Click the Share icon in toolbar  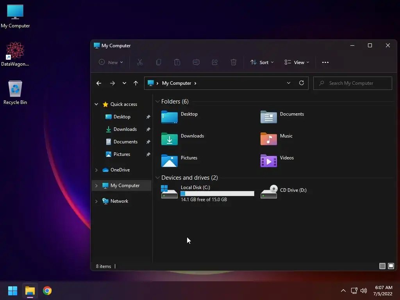point(215,62)
